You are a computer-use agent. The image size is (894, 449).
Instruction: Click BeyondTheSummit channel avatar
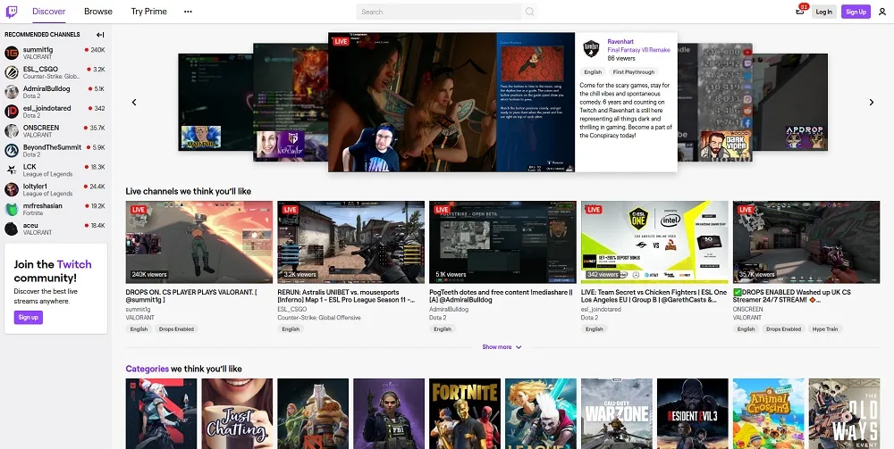click(x=12, y=150)
